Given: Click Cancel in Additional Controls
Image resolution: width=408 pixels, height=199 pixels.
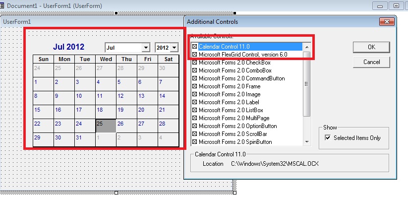Looking at the screenshot, I should pos(371,62).
